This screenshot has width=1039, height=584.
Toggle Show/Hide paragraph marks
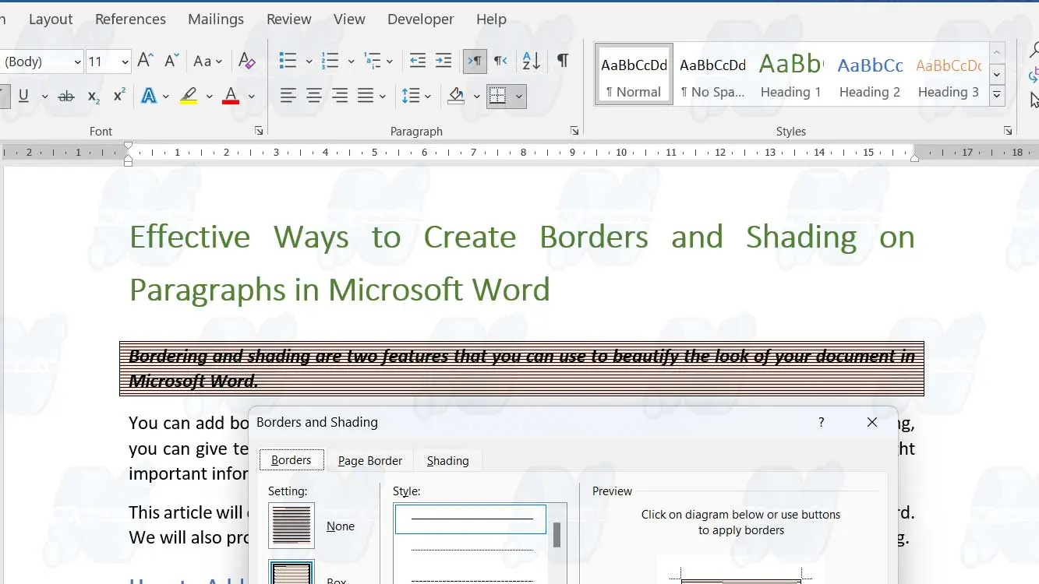[562, 61]
